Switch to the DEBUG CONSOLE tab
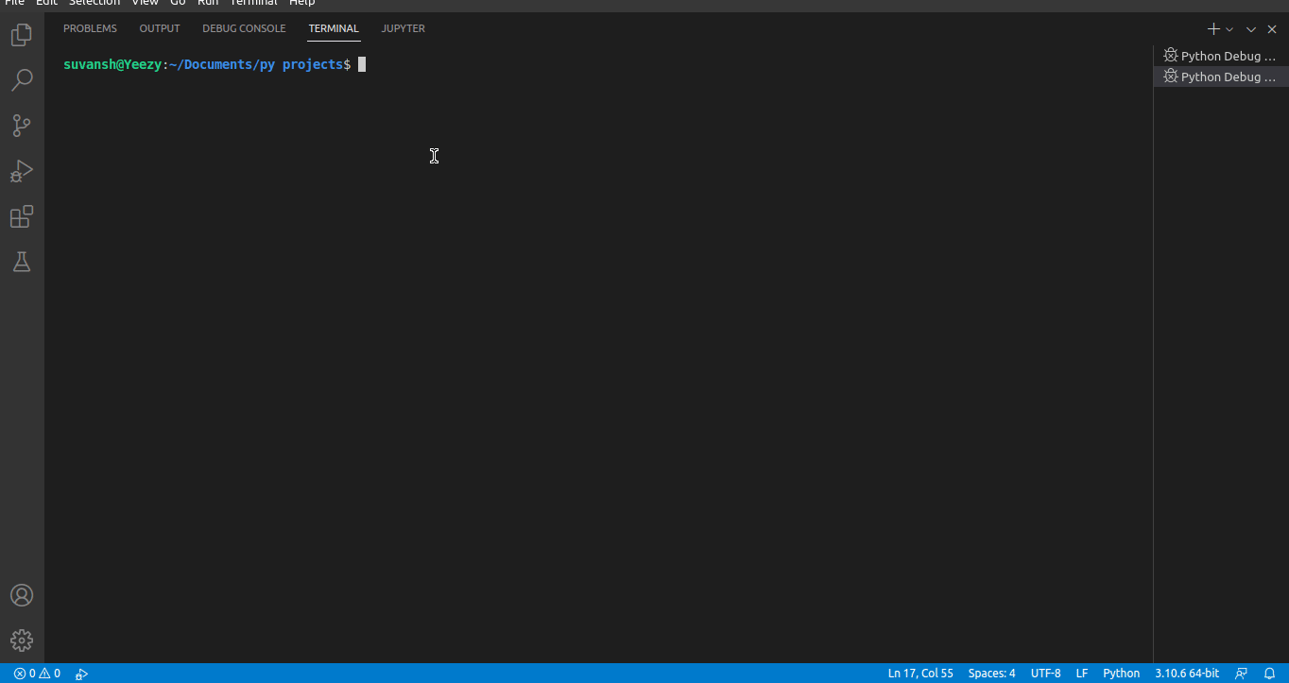The image size is (1289, 683). coord(244,28)
